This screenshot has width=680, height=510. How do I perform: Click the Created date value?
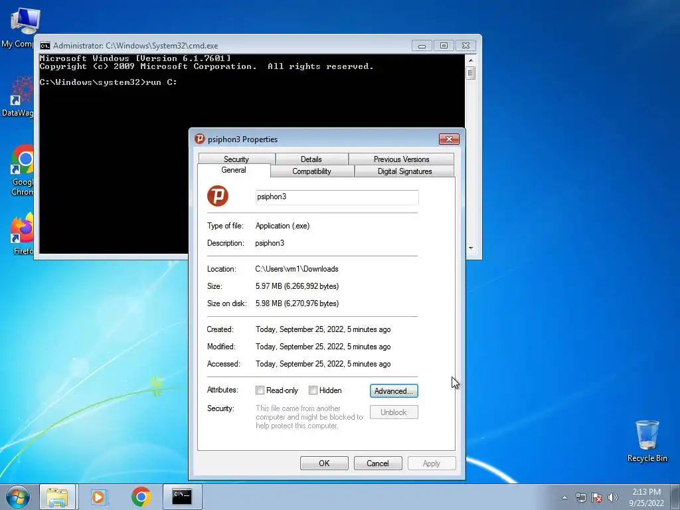coord(323,329)
